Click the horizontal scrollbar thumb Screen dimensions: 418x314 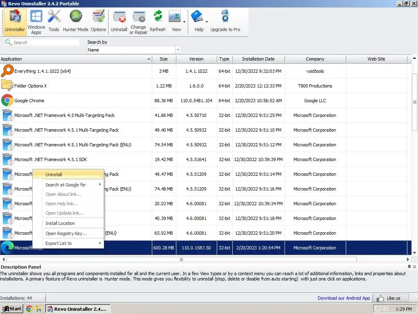click(182, 259)
